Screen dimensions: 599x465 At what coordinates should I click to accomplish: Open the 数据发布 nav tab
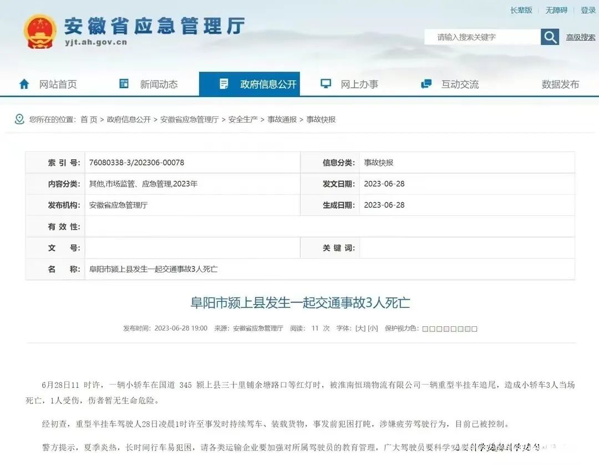point(560,84)
